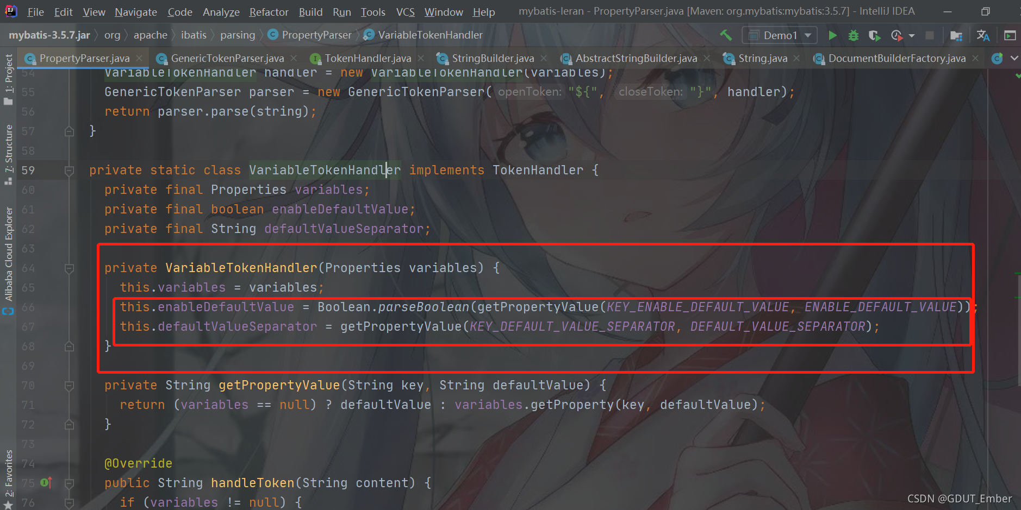Screen dimensions: 1021x510
Task: Switch to AbstractStringBuilder.java tab
Action: (636, 58)
